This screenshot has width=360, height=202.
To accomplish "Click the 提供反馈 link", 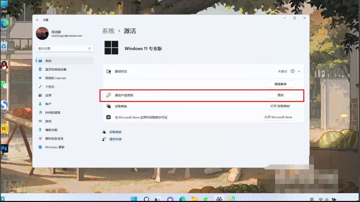I will [115, 139].
